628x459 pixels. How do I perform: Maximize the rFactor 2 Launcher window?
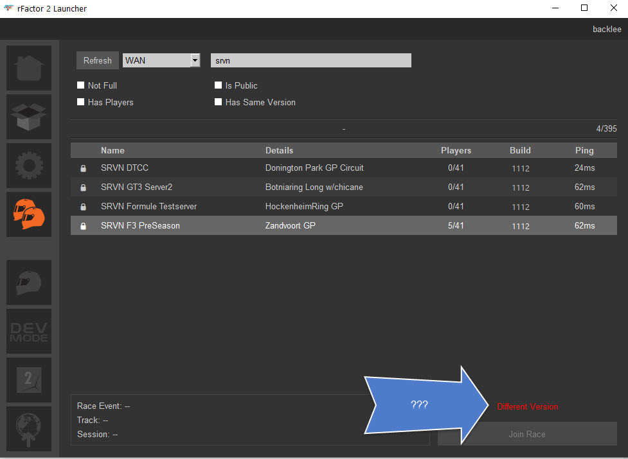(x=584, y=8)
